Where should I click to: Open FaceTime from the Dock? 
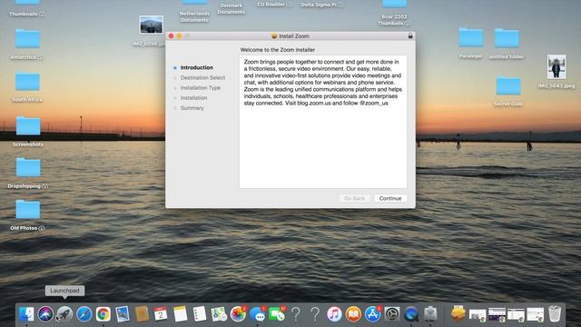276,314
